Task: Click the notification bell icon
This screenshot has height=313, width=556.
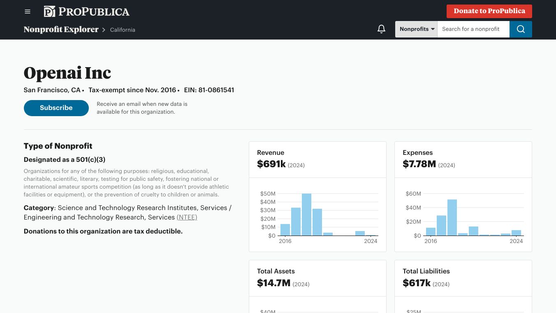Action: click(381, 29)
